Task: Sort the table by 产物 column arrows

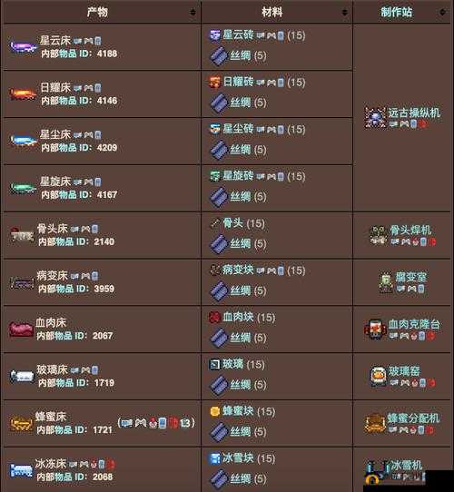Action: tap(192, 12)
